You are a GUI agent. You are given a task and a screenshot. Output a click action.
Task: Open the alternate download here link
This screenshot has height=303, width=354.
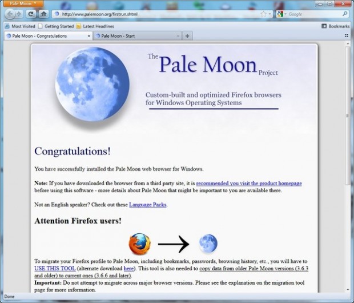point(128,268)
